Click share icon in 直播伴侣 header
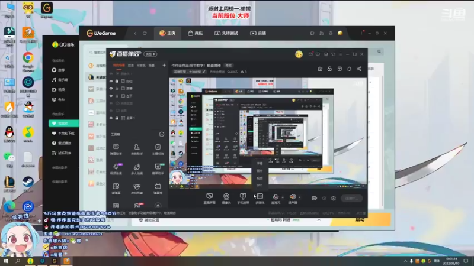Viewport: 474px width, 266px height. click(x=359, y=69)
